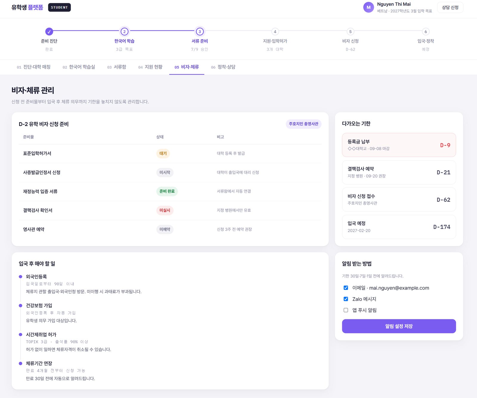Click the 건강보험 가입 task item
This screenshot has width=477, height=398.
pos(39,306)
